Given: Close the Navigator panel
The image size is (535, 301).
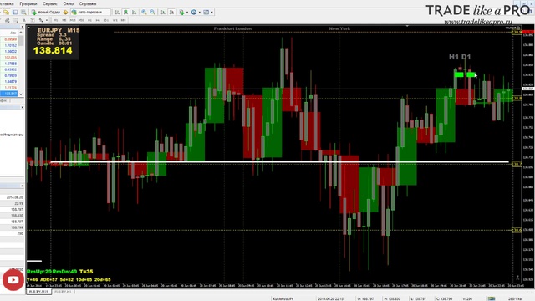Looking at the screenshot, I should [23, 107].
